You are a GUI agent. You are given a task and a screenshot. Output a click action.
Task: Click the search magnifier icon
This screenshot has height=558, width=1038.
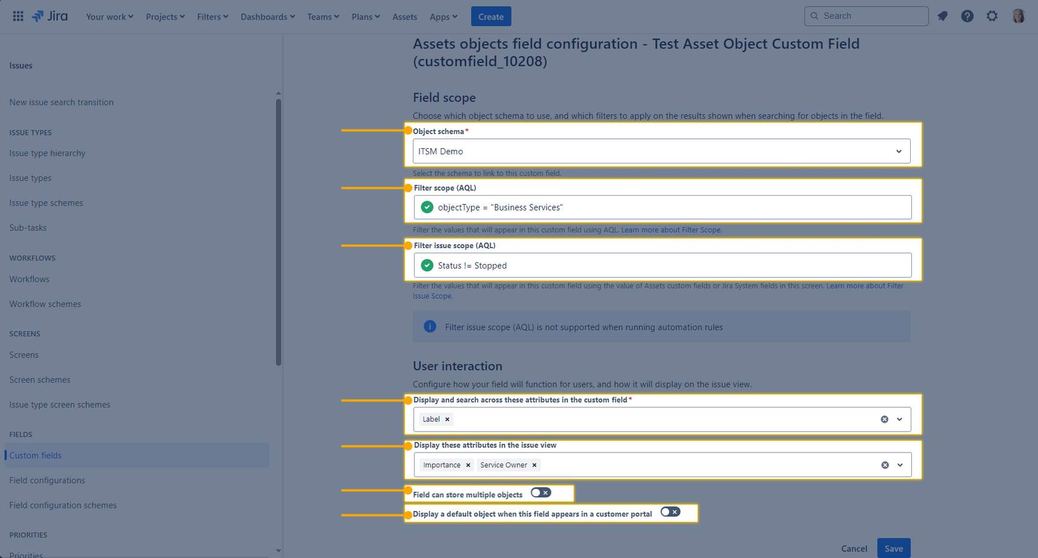click(814, 16)
